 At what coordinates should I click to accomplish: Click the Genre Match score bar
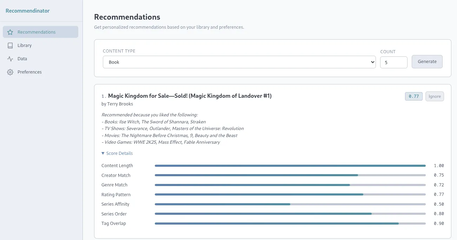[x=290, y=185]
